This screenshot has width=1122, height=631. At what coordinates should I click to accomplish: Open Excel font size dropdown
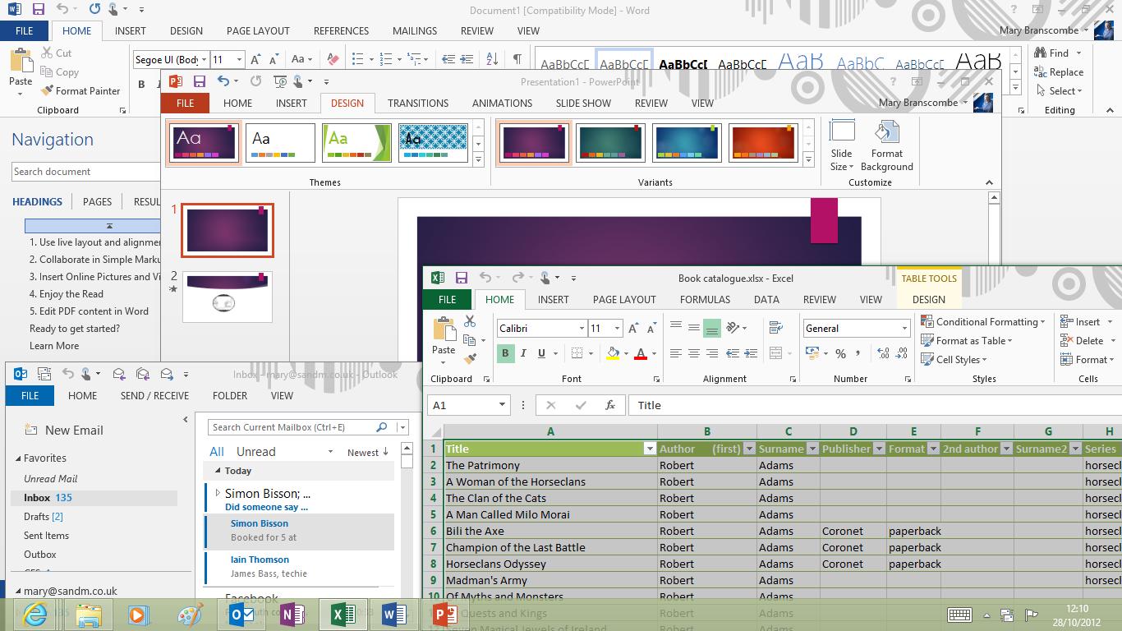[x=617, y=328]
